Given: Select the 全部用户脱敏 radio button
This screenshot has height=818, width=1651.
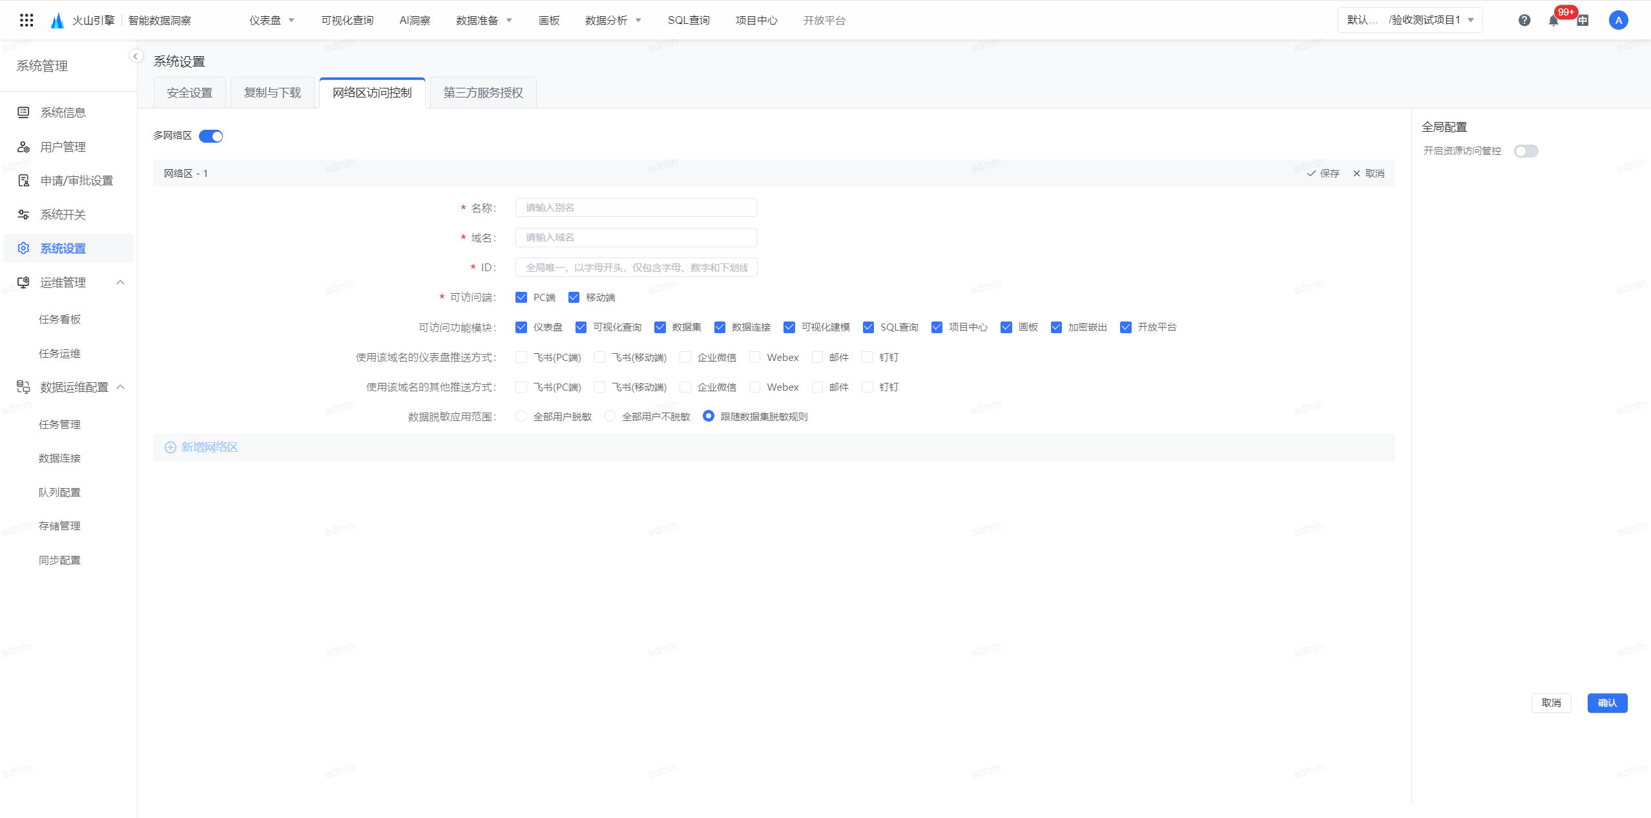Looking at the screenshot, I should 521,416.
